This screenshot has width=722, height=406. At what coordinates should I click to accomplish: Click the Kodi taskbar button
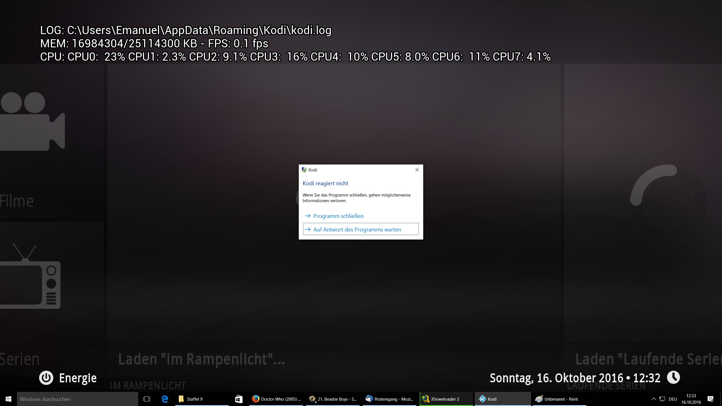click(503, 399)
